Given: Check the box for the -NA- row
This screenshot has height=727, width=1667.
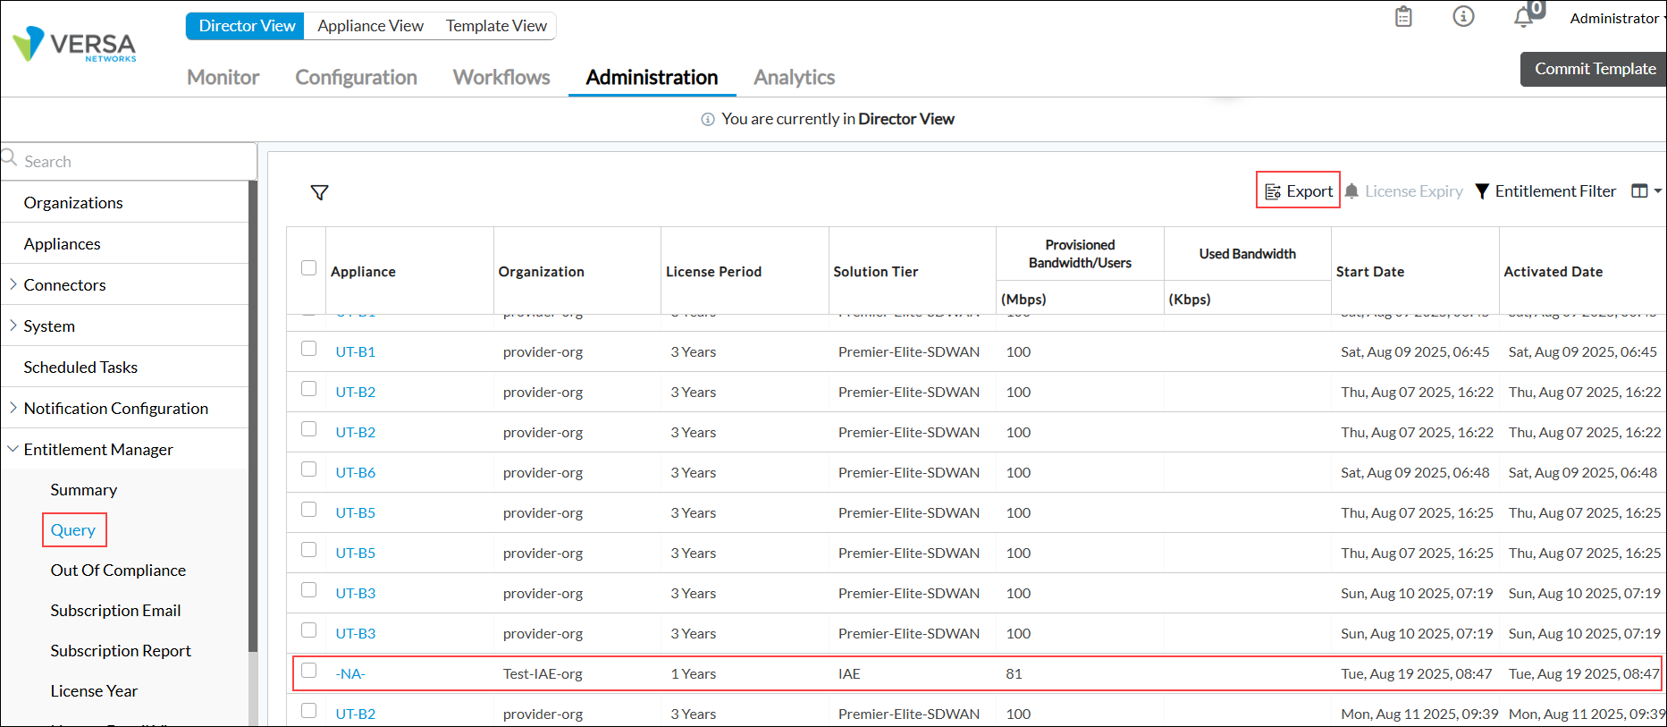Looking at the screenshot, I should coord(309,671).
